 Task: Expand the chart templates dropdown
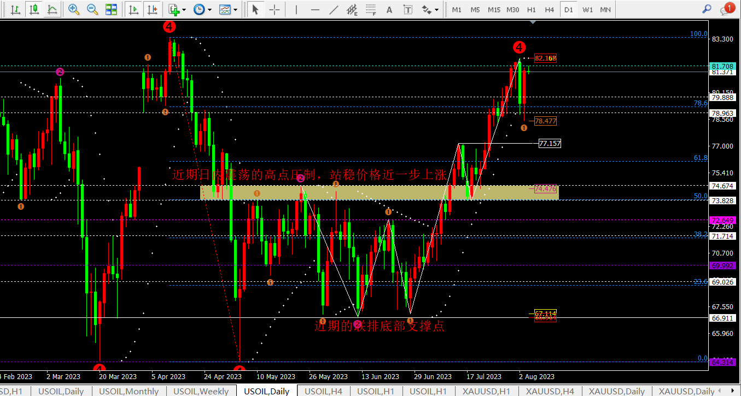click(x=228, y=9)
